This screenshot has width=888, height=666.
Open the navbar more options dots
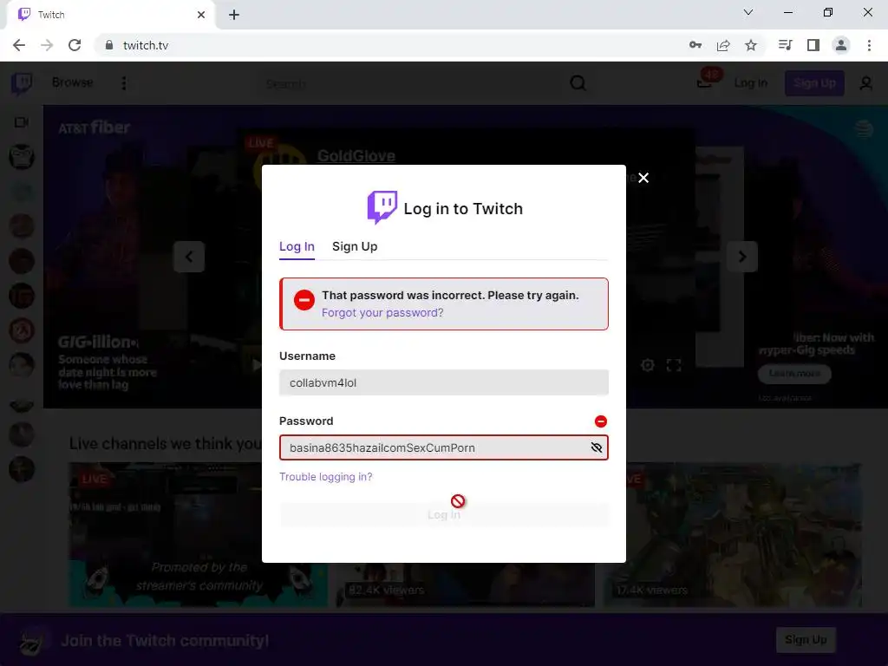pos(124,83)
